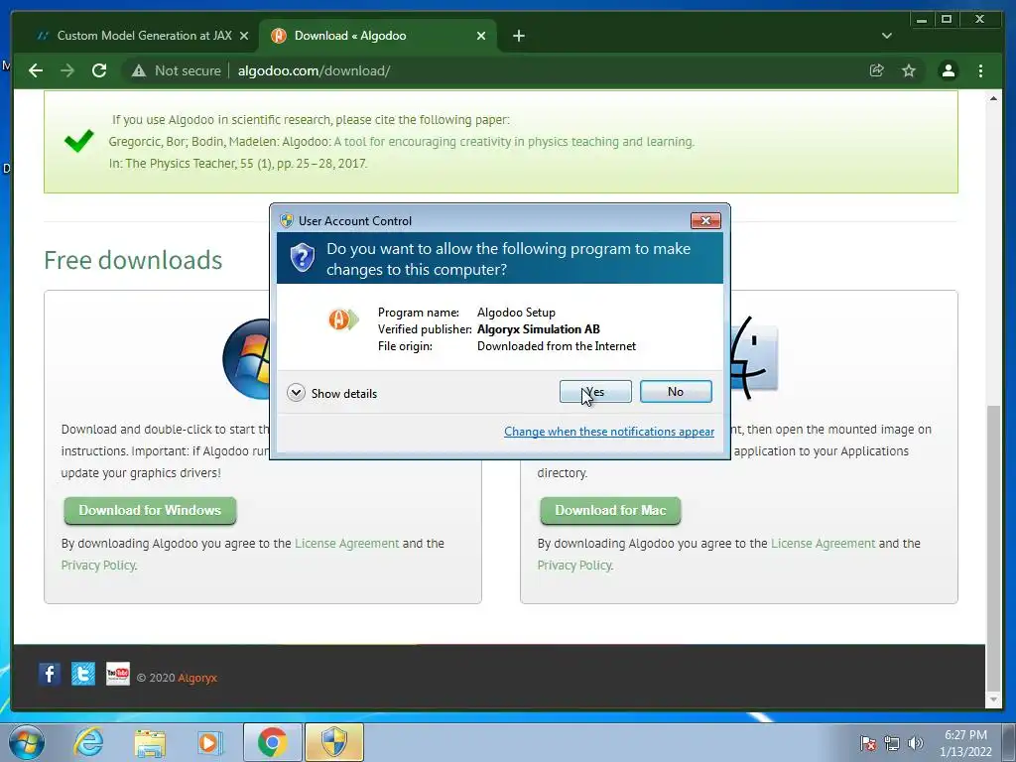
Task: Click the scrollbar up arrow
Action: tap(993, 98)
